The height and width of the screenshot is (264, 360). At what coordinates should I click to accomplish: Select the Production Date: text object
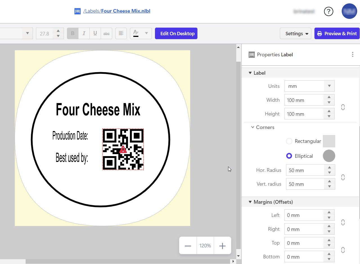point(70,136)
